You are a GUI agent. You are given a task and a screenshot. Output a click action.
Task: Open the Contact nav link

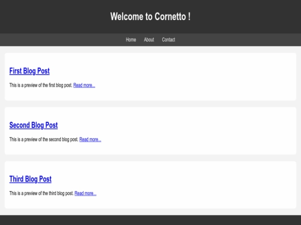(x=168, y=39)
